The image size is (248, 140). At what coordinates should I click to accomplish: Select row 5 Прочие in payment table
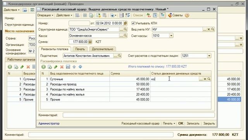[x=126, y=100]
